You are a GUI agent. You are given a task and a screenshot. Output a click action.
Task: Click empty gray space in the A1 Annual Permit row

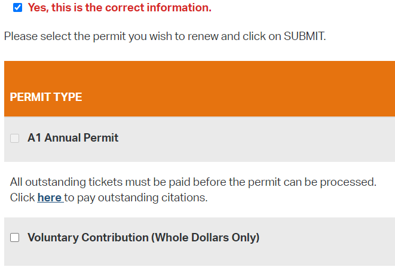pos(269,139)
